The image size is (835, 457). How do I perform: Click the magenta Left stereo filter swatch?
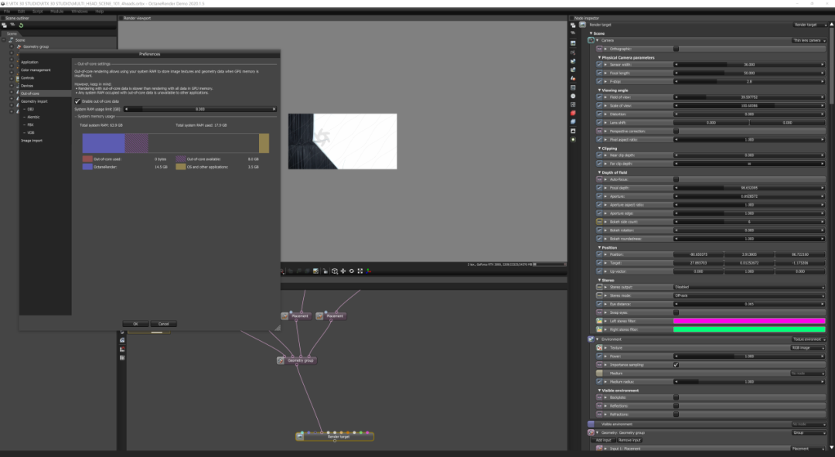click(749, 321)
